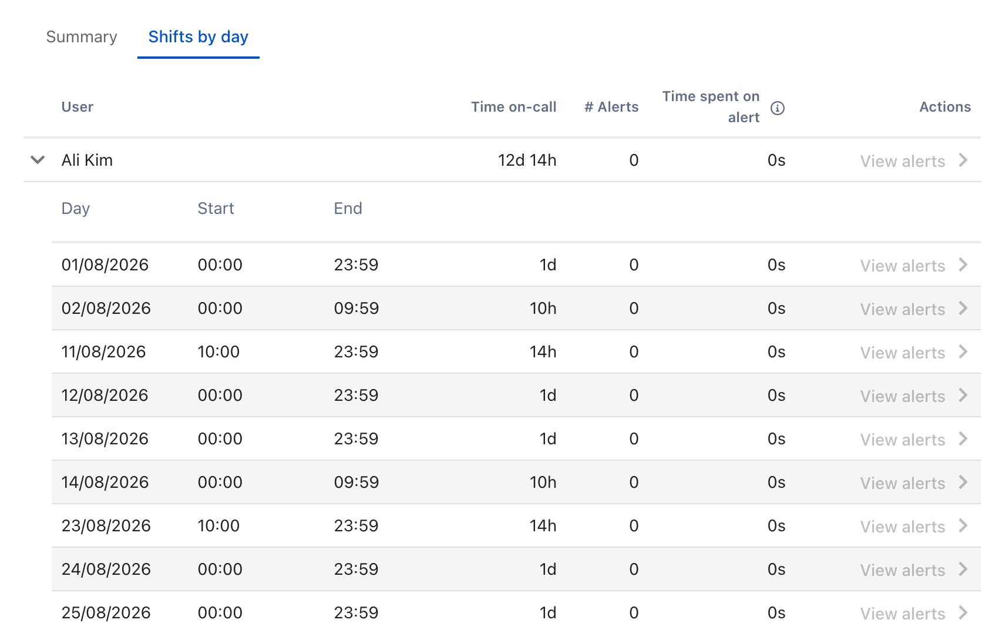
Task: View alerts for Ali Kim
Action: pyautogui.click(x=903, y=161)
